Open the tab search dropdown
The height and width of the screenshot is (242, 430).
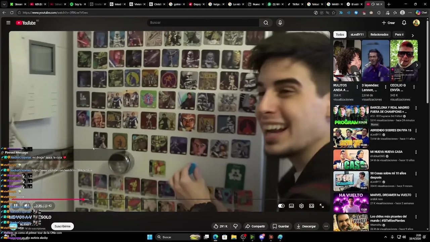(4, 4)
